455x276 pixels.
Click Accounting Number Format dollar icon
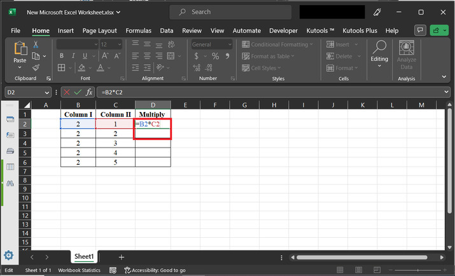coord(197,56)
